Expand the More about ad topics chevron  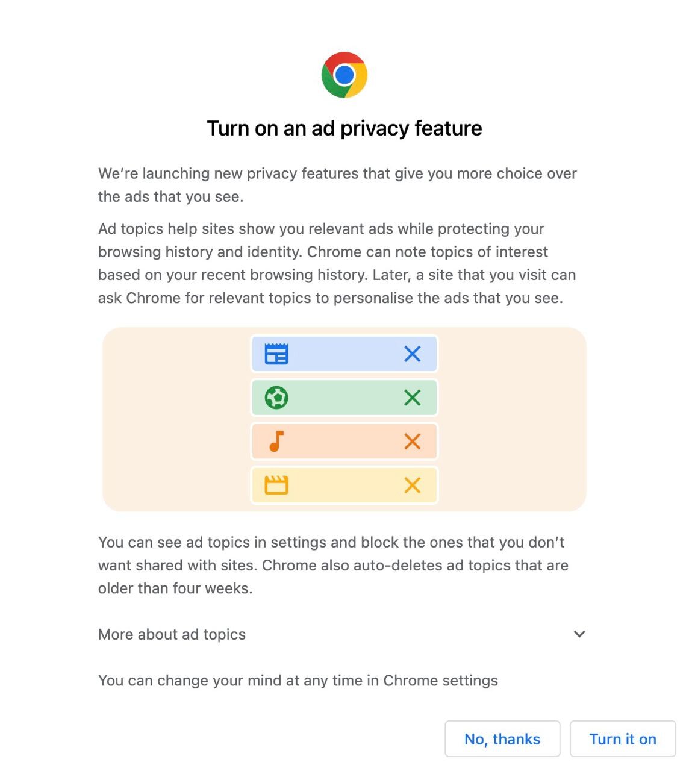tap(579, 634)
